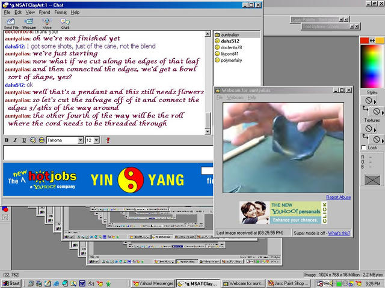Switch to Webcam for aunt taskbar button

(243, 284)
